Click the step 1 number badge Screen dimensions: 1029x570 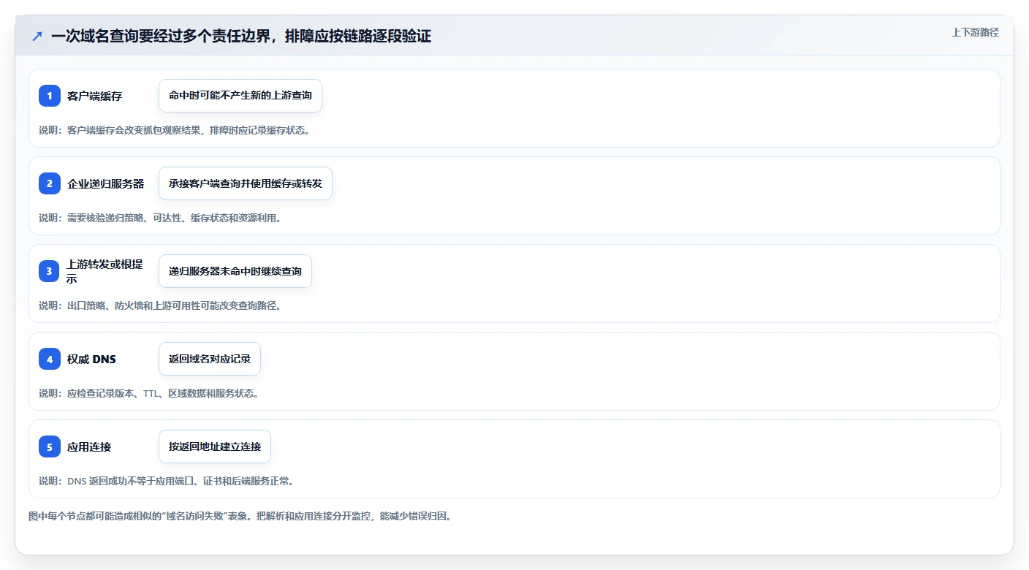[x=50, y=96]
